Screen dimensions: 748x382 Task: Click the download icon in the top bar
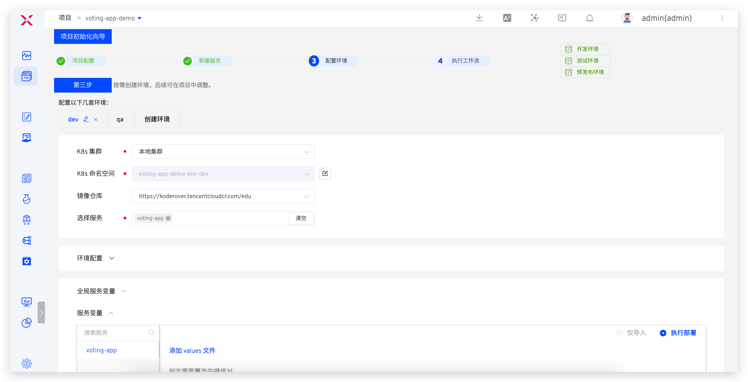point(479,18)
